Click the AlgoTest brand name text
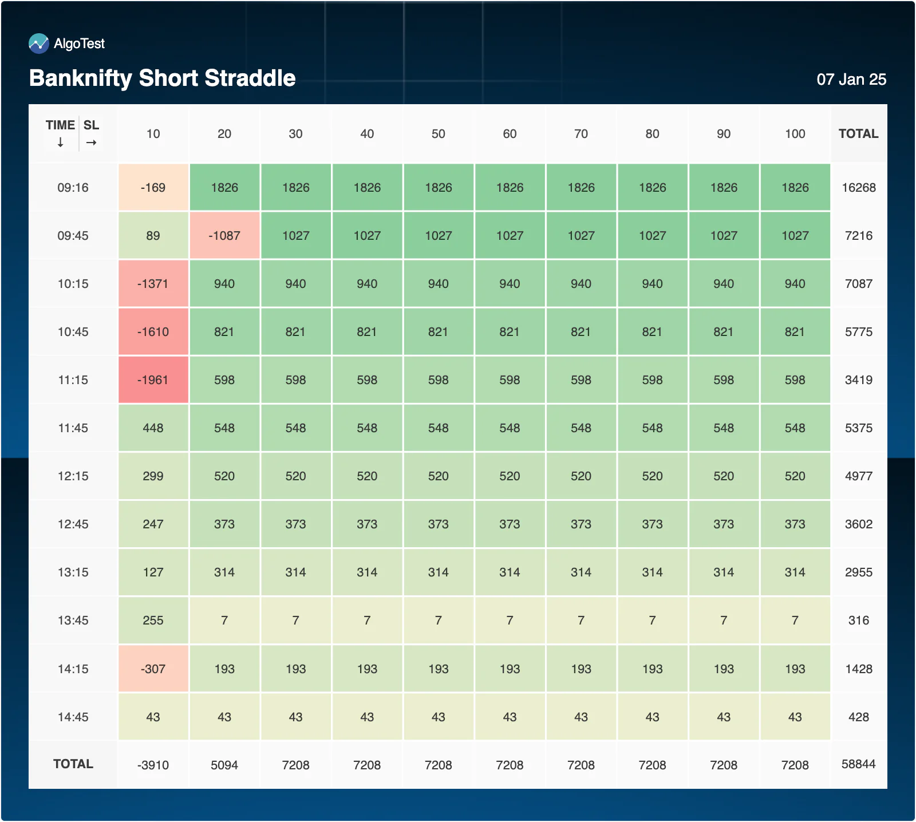This screenshot has height=822, width=916. pos(79,44)
